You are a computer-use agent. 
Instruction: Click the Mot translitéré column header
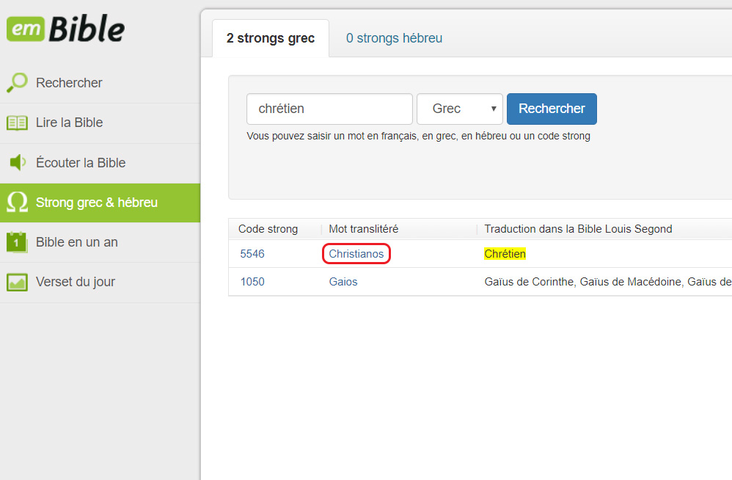click(363, 229)
